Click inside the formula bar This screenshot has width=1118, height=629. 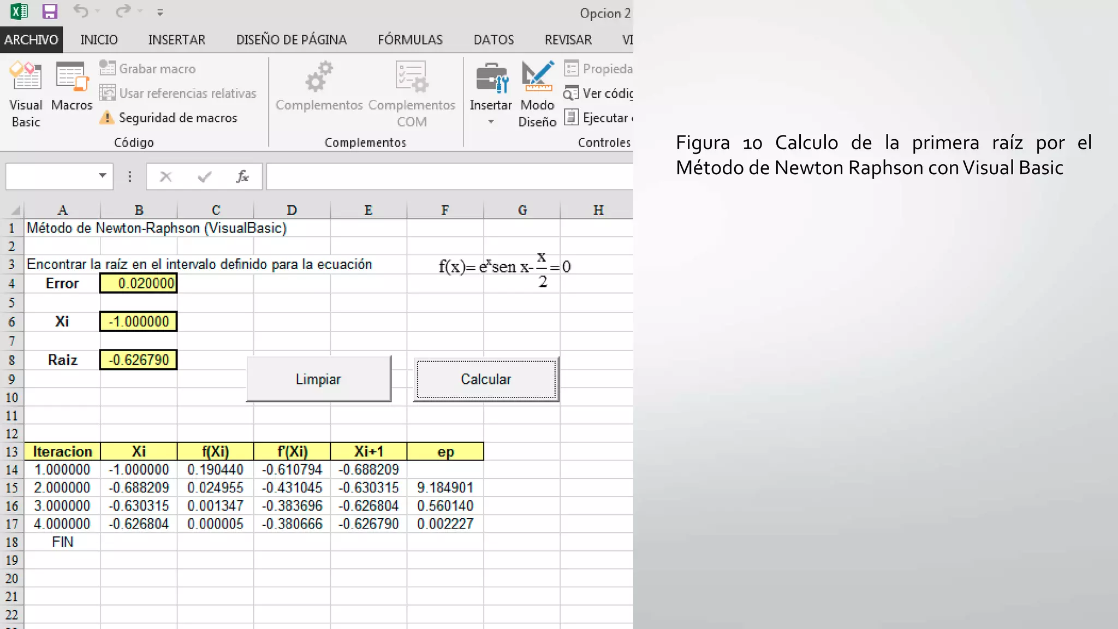pyautogui.click(x=450, y=176)
